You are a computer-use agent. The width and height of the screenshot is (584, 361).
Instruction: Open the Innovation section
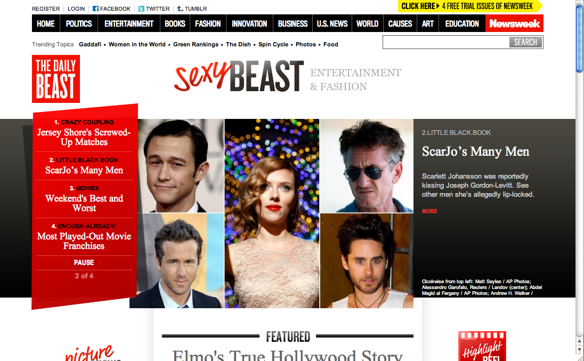249,23
